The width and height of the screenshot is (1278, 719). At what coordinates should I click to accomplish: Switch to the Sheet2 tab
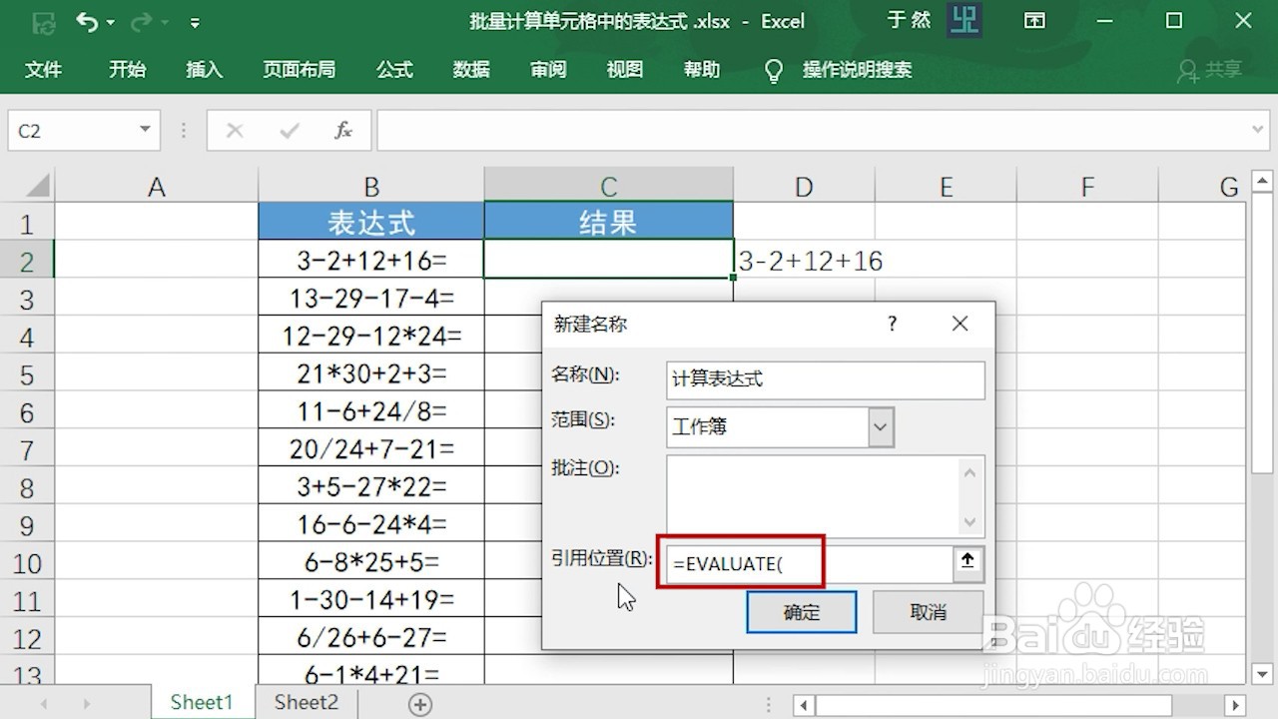305,702
